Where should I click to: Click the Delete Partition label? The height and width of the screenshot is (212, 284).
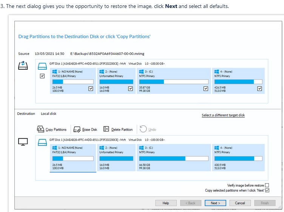[x=122, y=129]
